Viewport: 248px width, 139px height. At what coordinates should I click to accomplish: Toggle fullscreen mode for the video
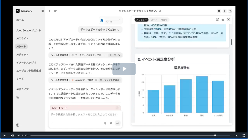pyautogui.click(x=244, y=135)
